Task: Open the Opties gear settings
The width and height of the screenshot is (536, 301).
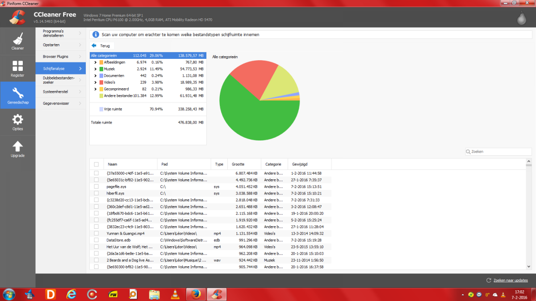Action: (17, 122)
